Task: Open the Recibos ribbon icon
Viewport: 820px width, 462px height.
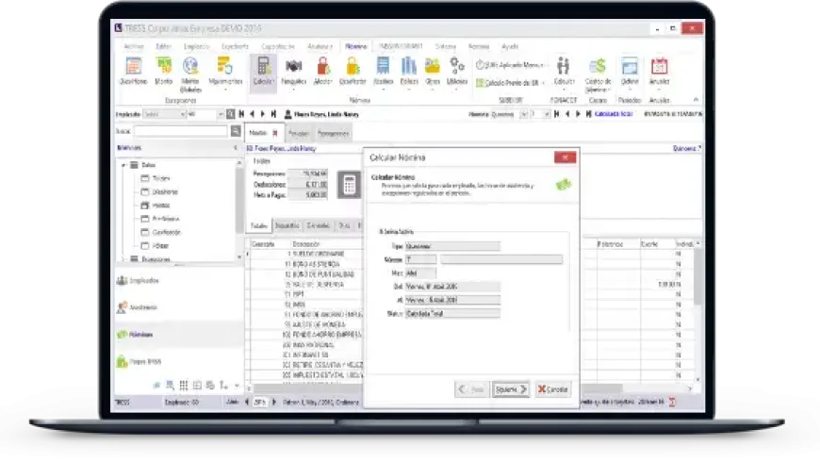Action: 384,70
